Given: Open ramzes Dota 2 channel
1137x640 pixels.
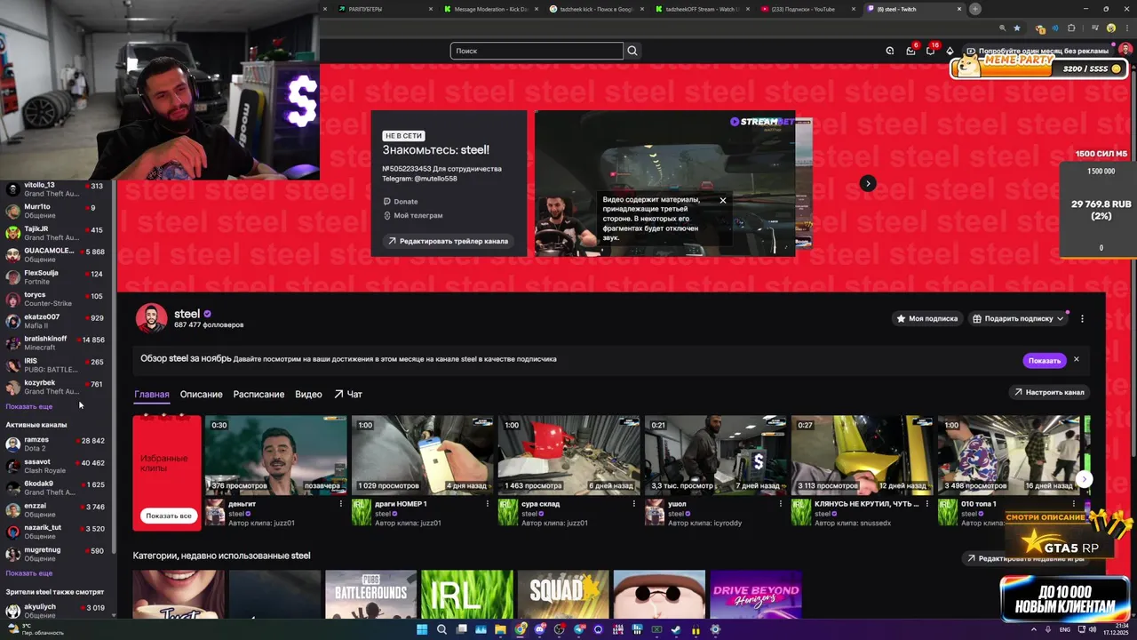Looking at the screenshot, I should (x=55, y=444).
